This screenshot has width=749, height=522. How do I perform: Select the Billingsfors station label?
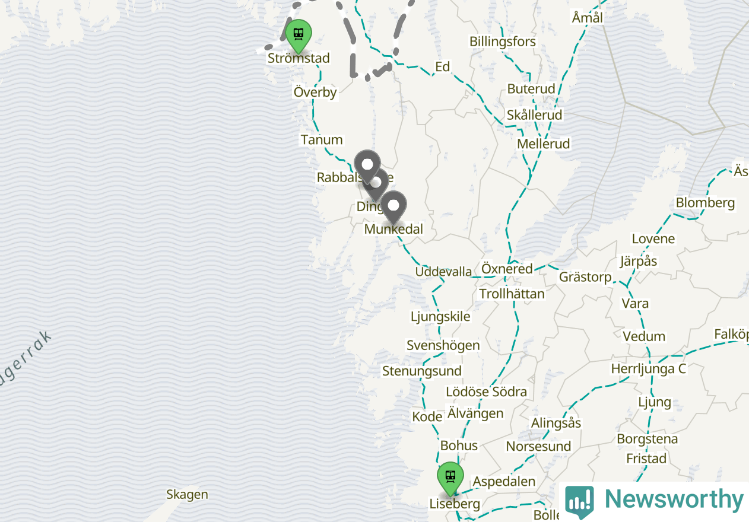[503, 42]
